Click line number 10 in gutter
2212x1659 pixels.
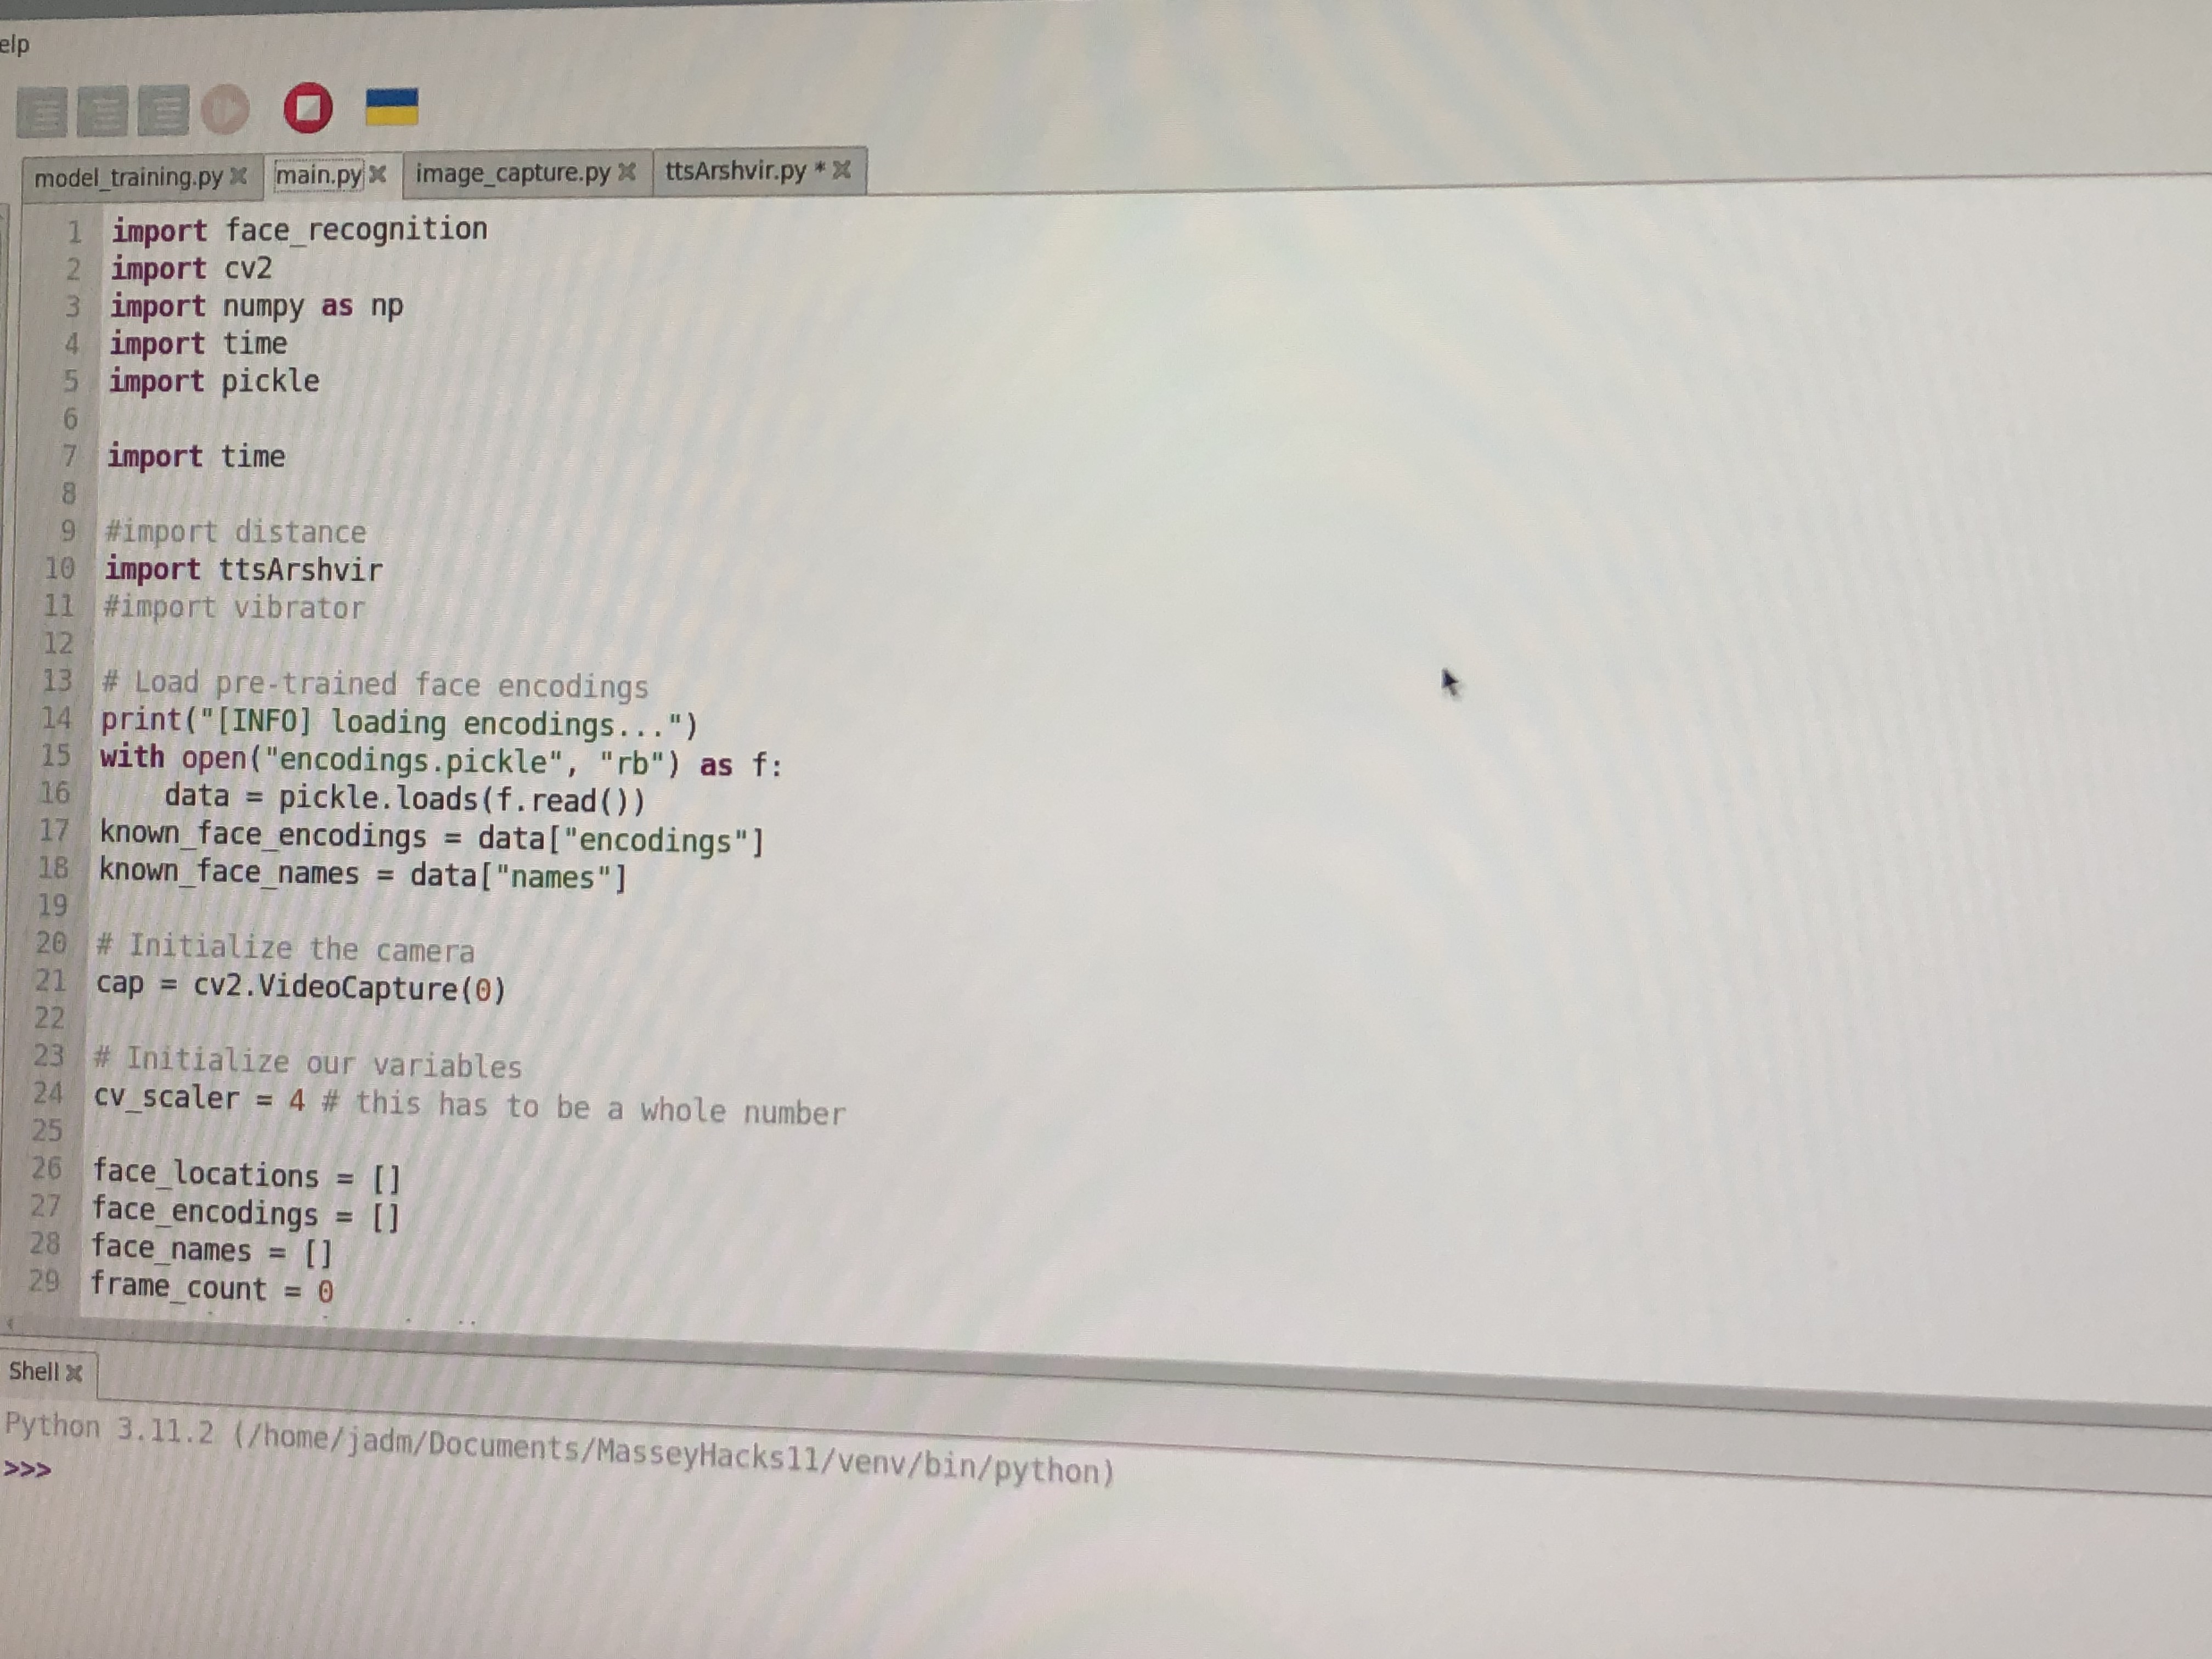(x=59, y=568)
